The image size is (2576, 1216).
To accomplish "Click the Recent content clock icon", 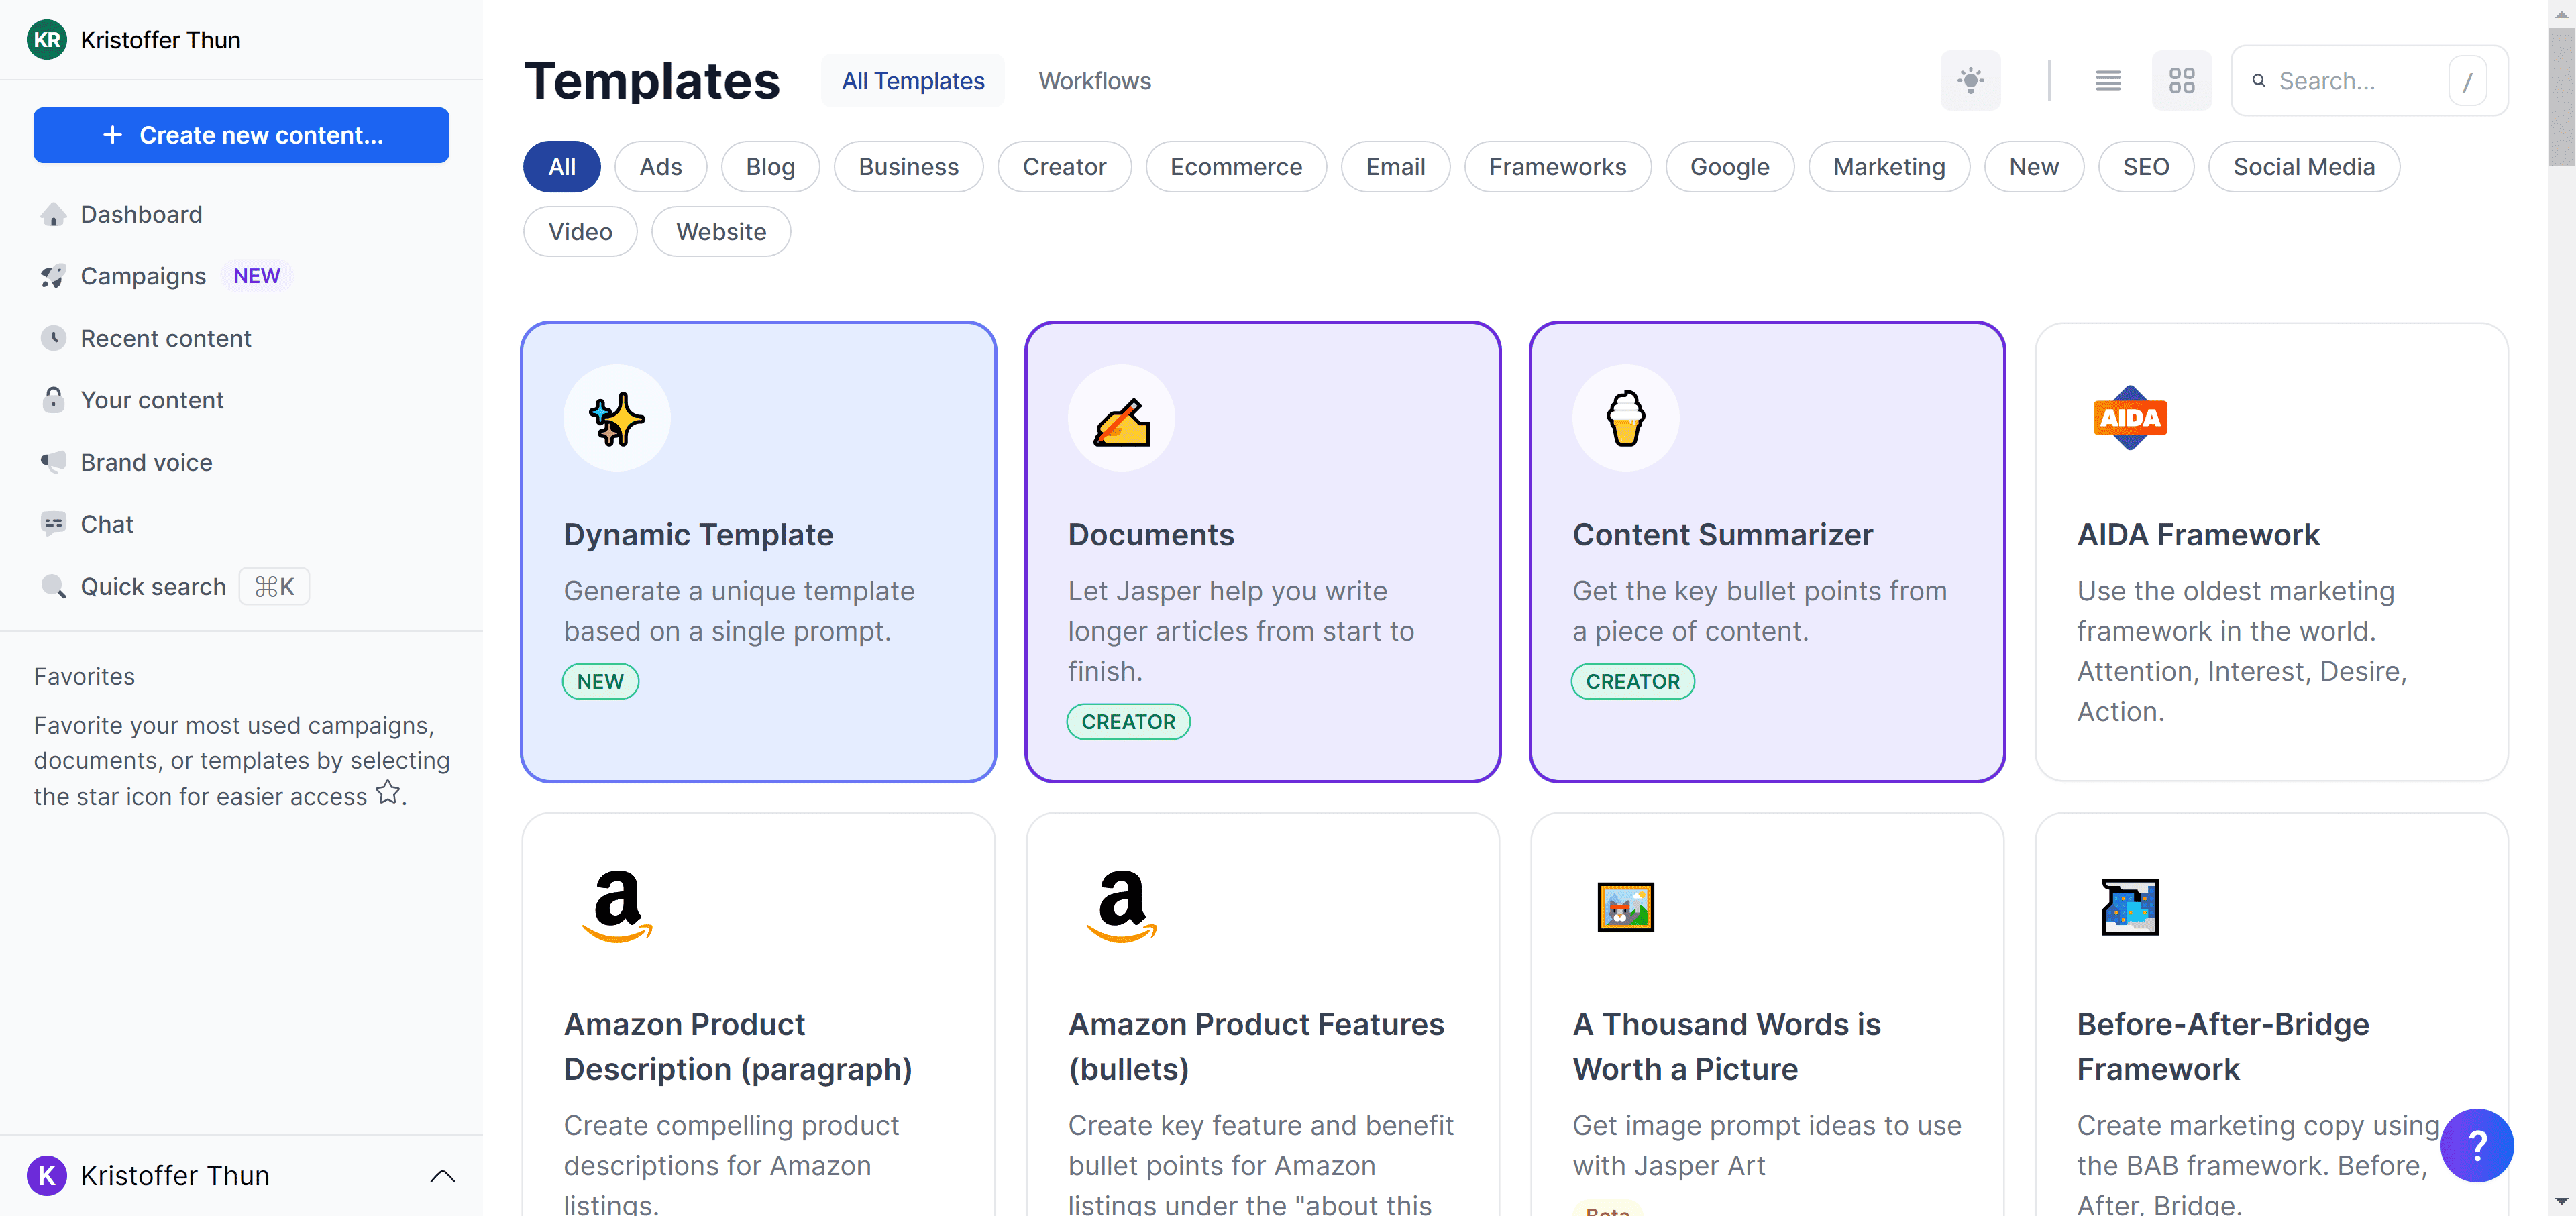I will tap(53, 338).
